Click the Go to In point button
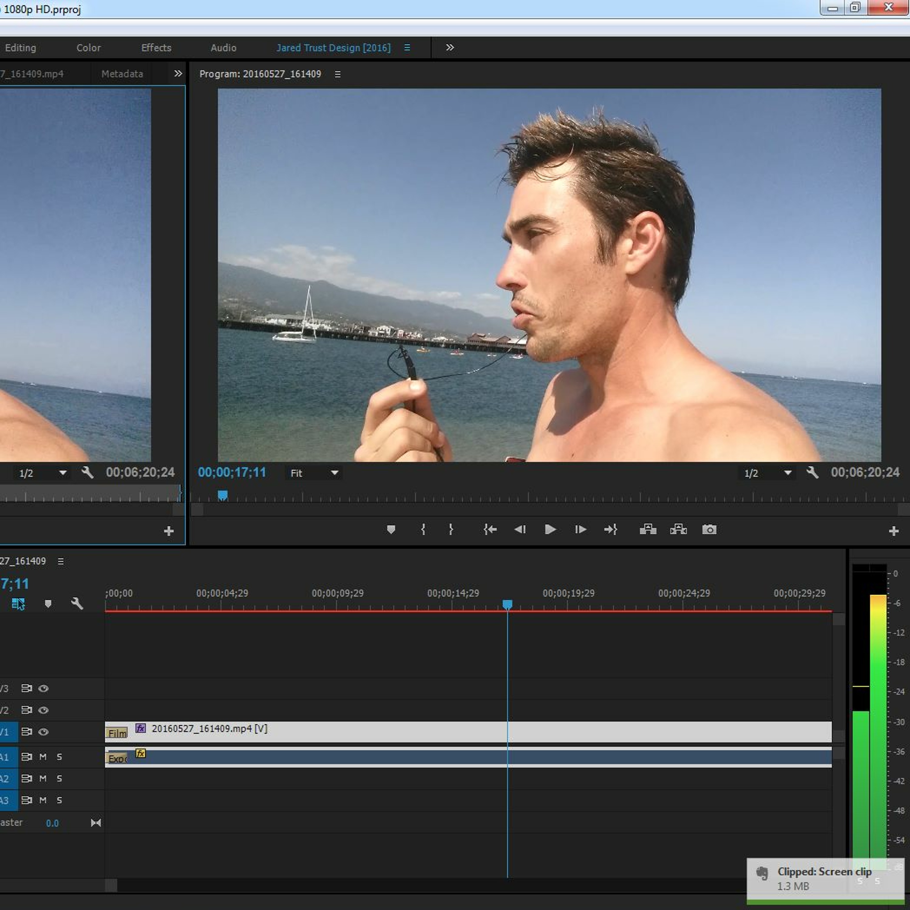Screen dimensions: 910x910 click(x=490, y=529)
